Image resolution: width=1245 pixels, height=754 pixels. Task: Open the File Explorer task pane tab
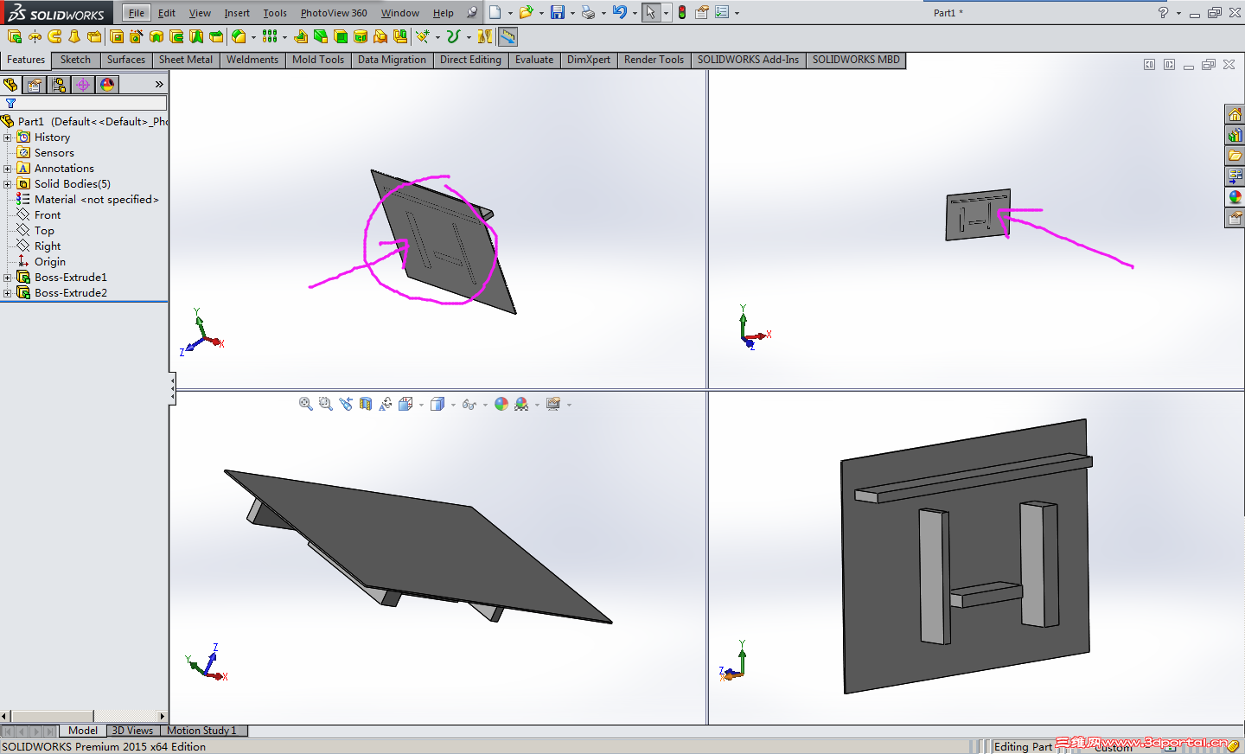1235,156
